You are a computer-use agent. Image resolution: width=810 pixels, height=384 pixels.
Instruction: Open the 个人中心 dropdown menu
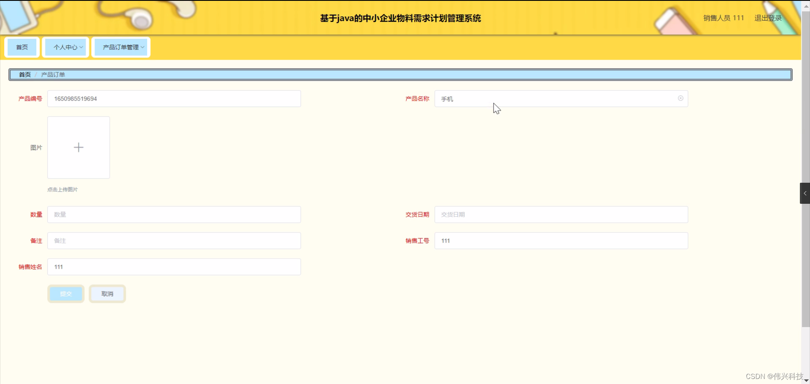[x=65, y=47]
